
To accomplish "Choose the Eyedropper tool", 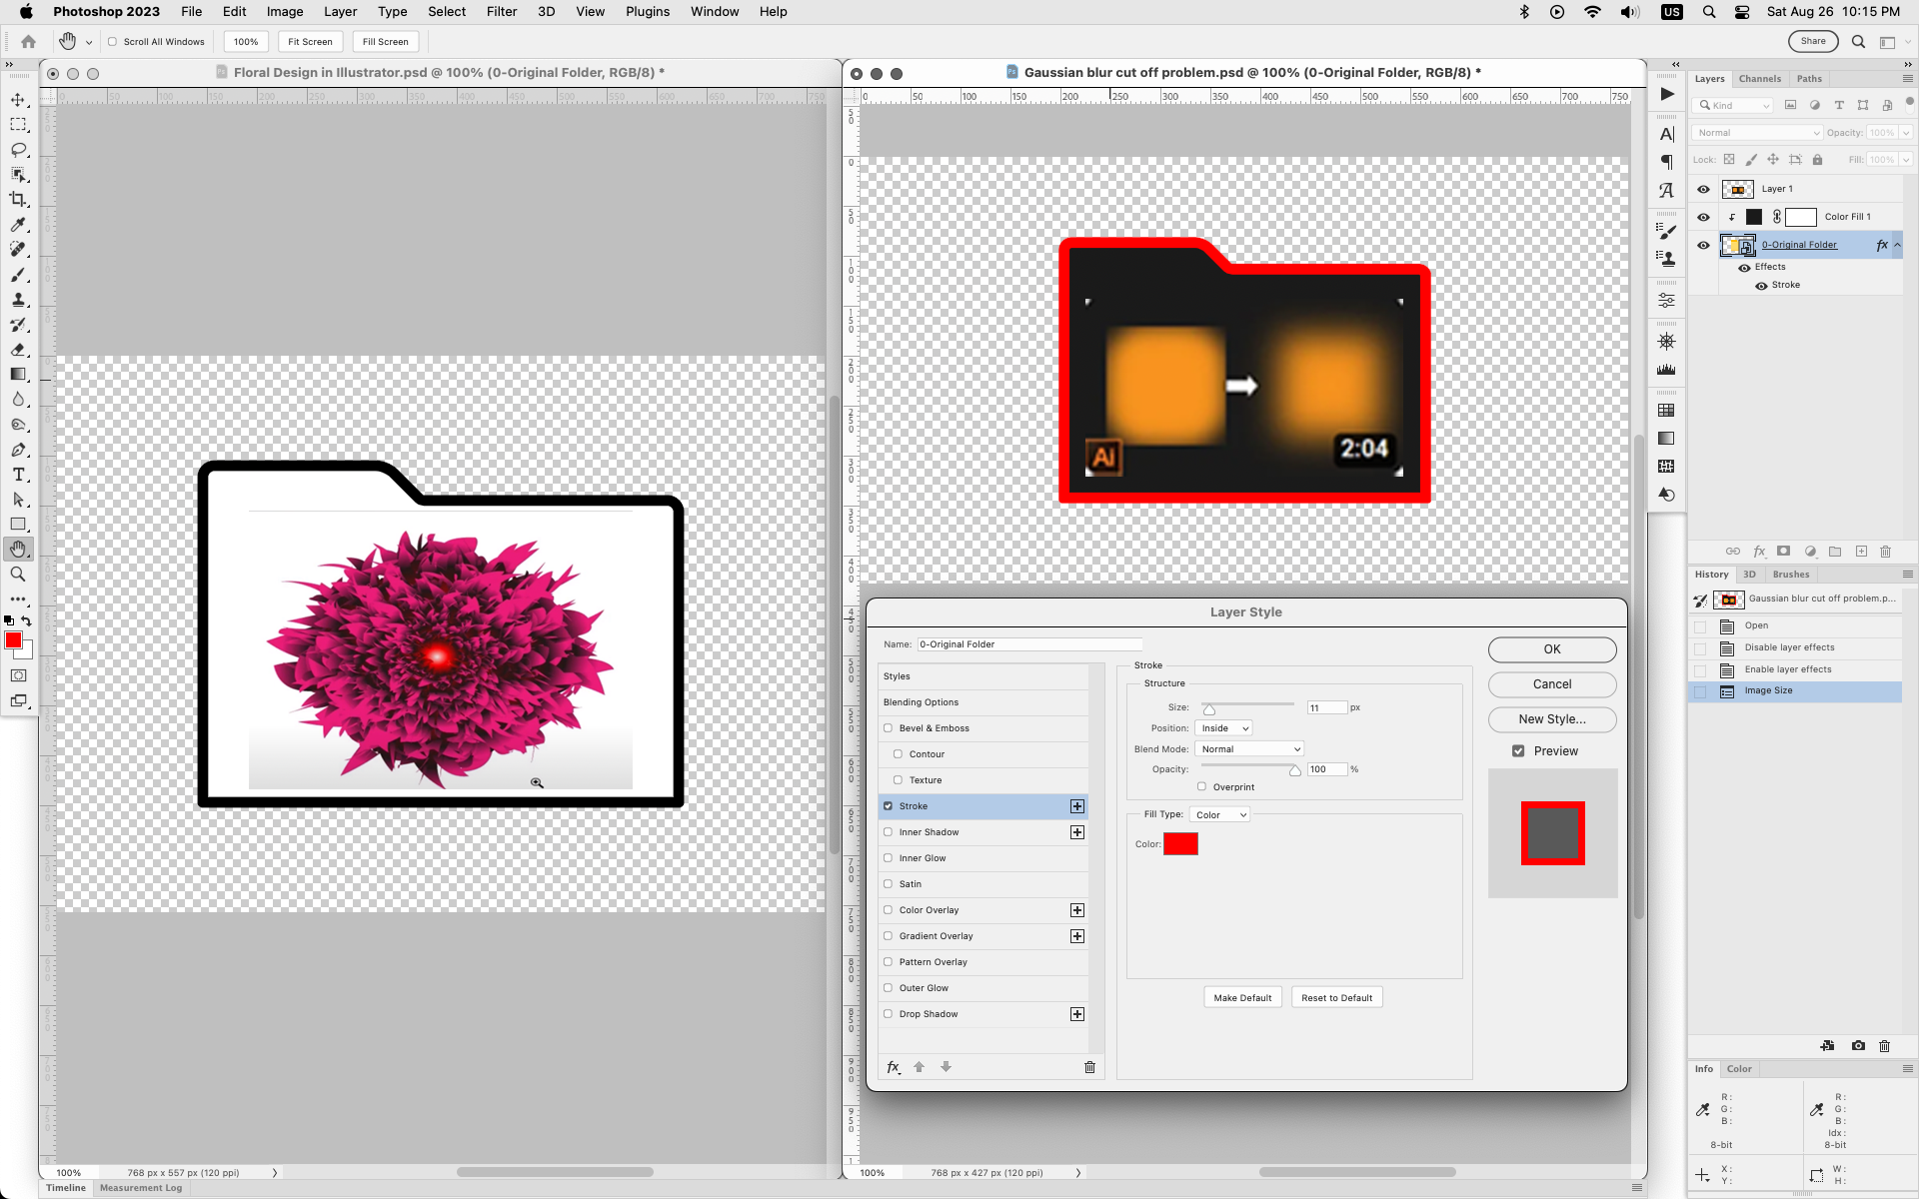I will point(18,225).
